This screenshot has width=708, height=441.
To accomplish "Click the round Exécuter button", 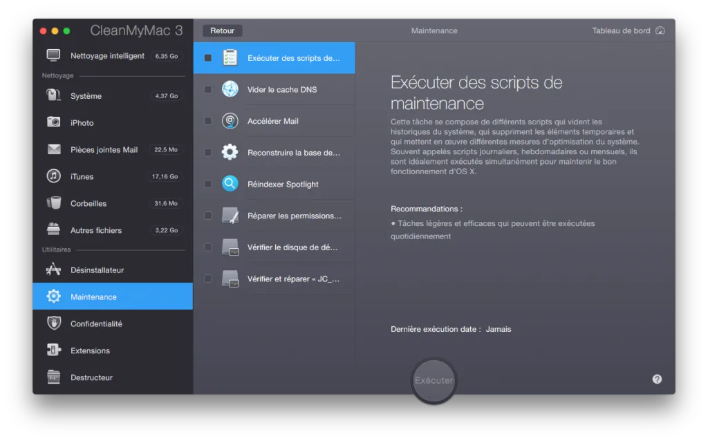I will pos(434,380).
